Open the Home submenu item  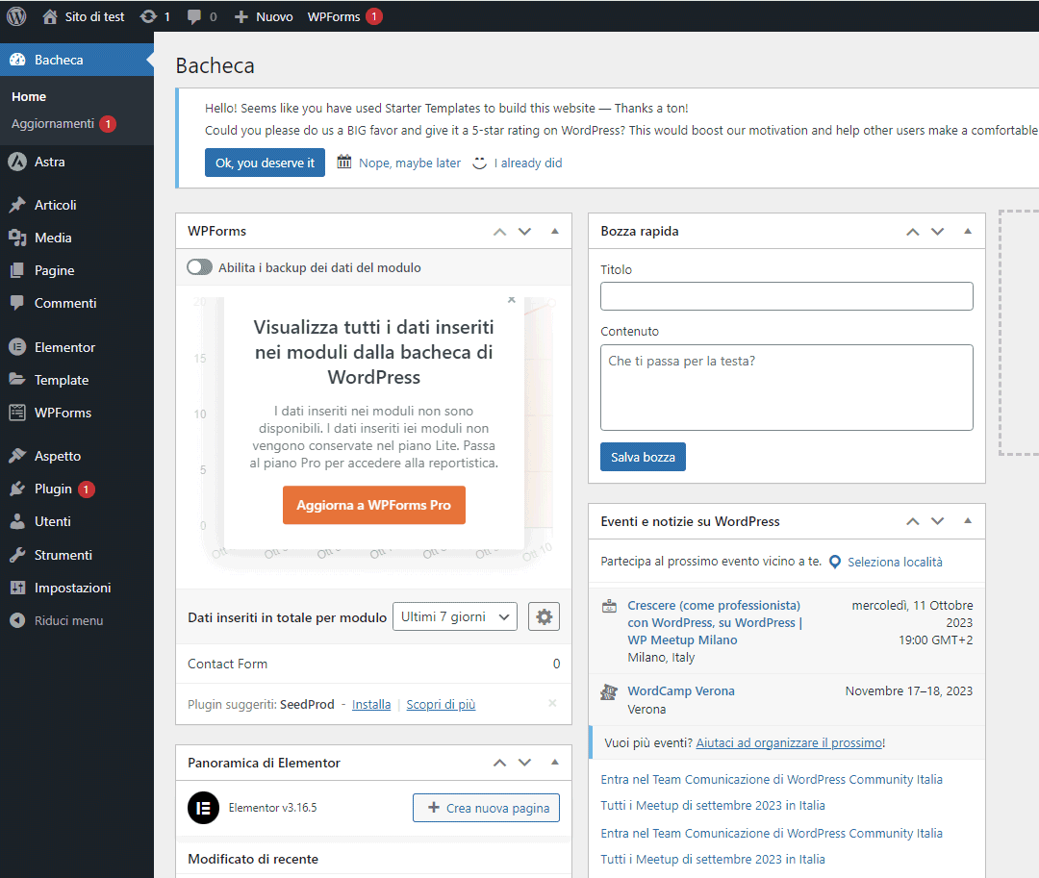[x=29, y=97]
